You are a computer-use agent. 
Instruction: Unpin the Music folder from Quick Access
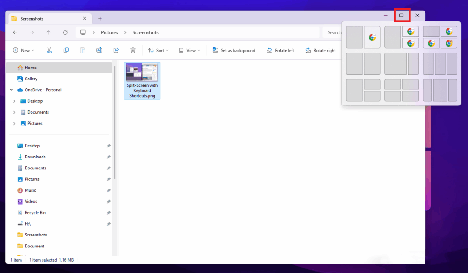109,190
